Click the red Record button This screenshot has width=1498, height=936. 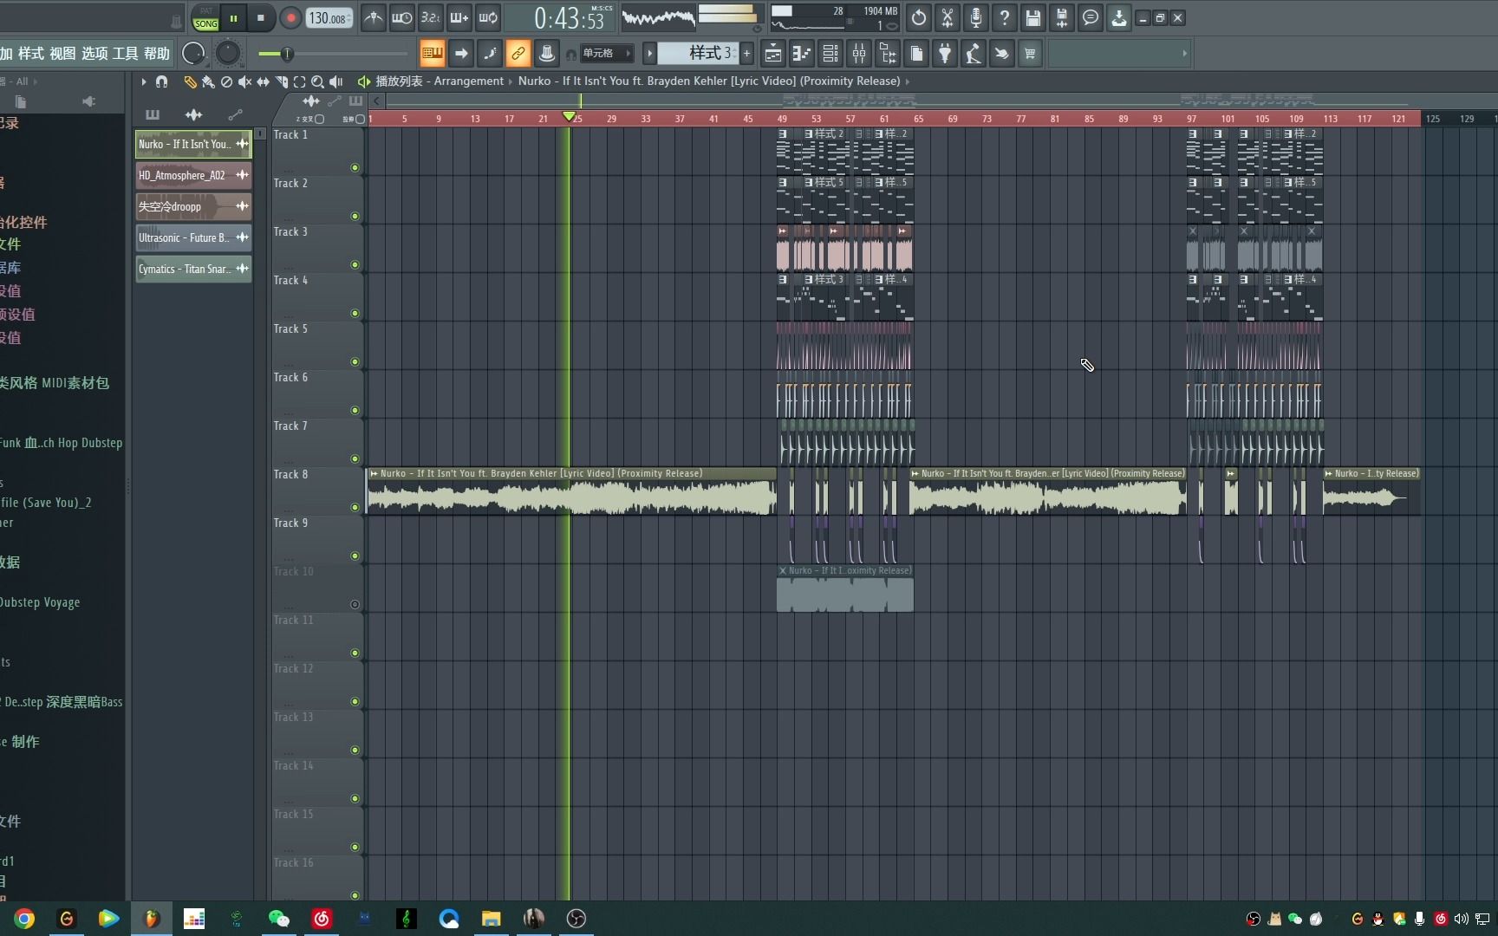coord(290,18)
